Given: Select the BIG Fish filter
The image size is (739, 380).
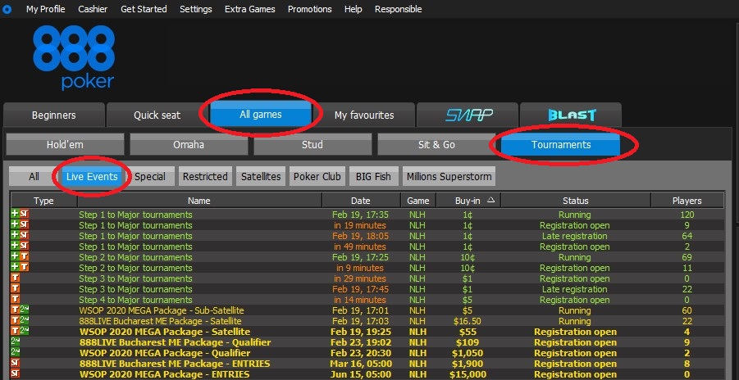Looking at the screenshot, I should (x=373, y=177).
